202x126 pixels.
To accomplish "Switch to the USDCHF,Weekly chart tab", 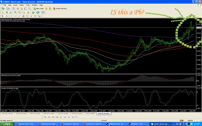I will (x=77, y=113).
